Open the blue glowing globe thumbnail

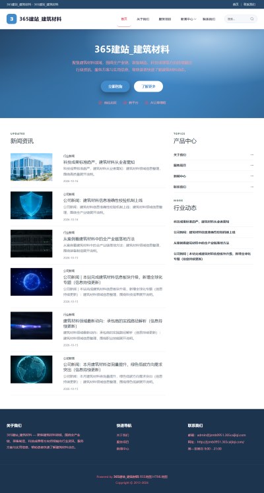tap(32, 282)
